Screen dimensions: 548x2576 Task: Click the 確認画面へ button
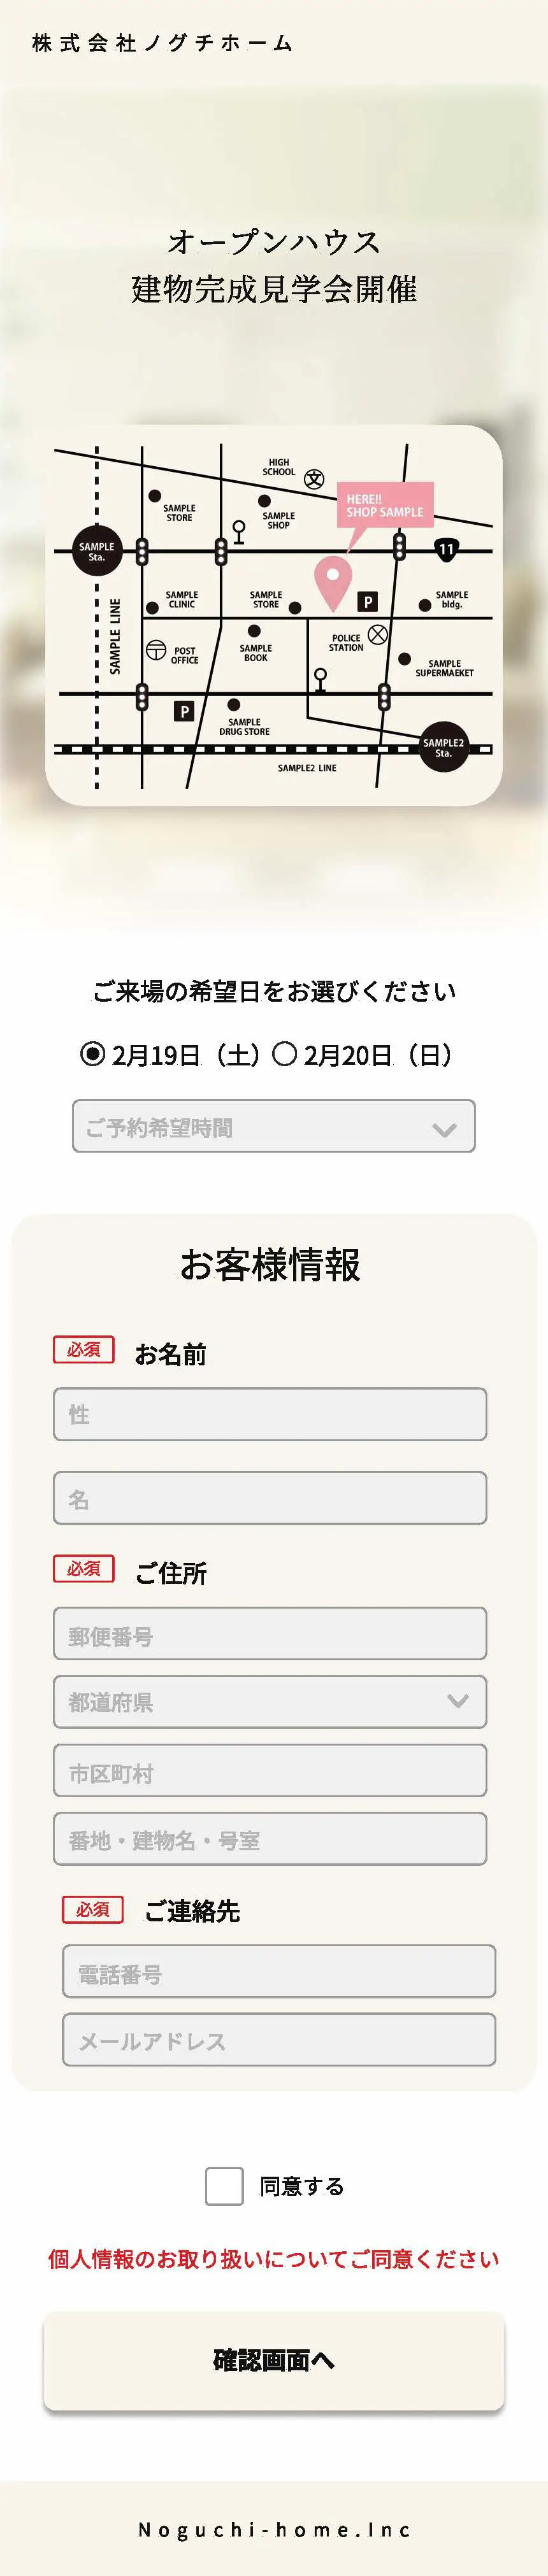point(274,2360)
